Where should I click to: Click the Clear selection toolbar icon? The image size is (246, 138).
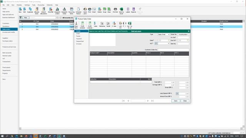tap(109, 10)
